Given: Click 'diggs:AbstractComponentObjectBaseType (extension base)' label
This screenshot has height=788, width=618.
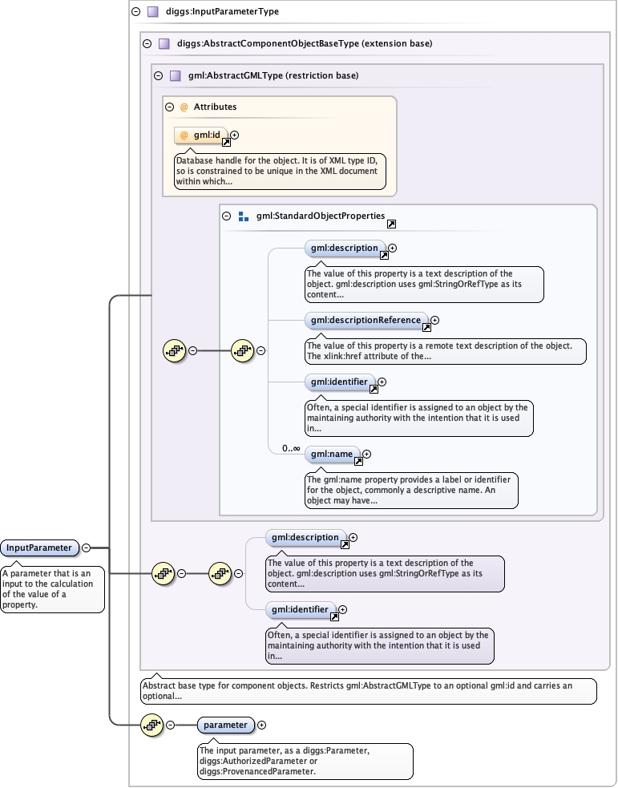Looking at the screenshot, I should coord(305,44).
